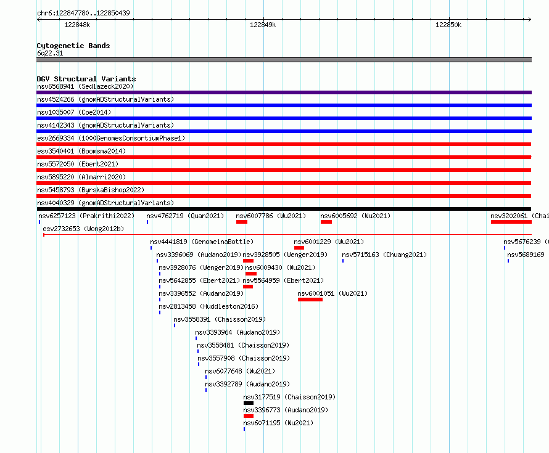Select nsv3557908 (Chaisson2019) label
Image resolution: width=549 pixels, height=453 pixels.
[x=244, y=358]
